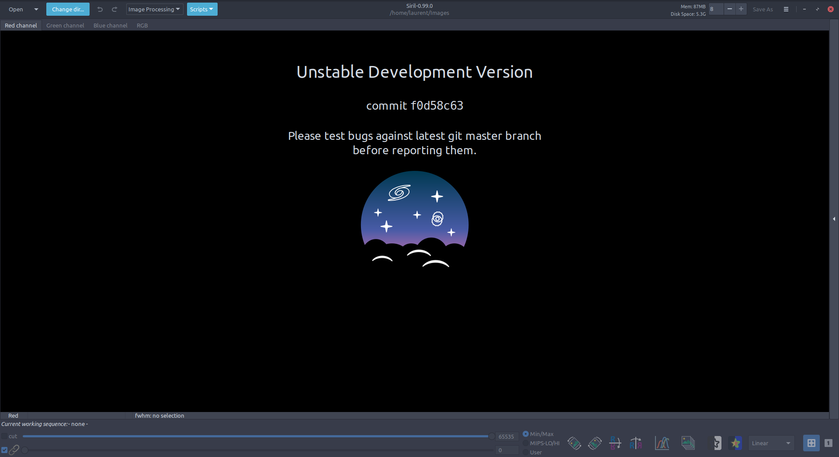
Task: Open the image sequence frame list icon
Action: pyautogui.click(x=688, y=443)
